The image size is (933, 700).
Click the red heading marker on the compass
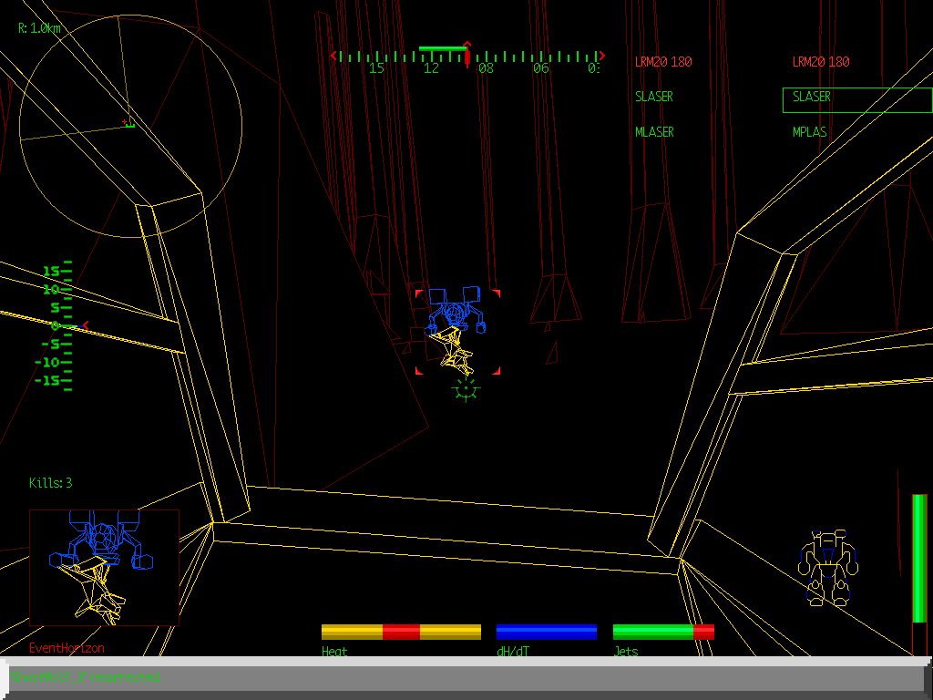467,53
